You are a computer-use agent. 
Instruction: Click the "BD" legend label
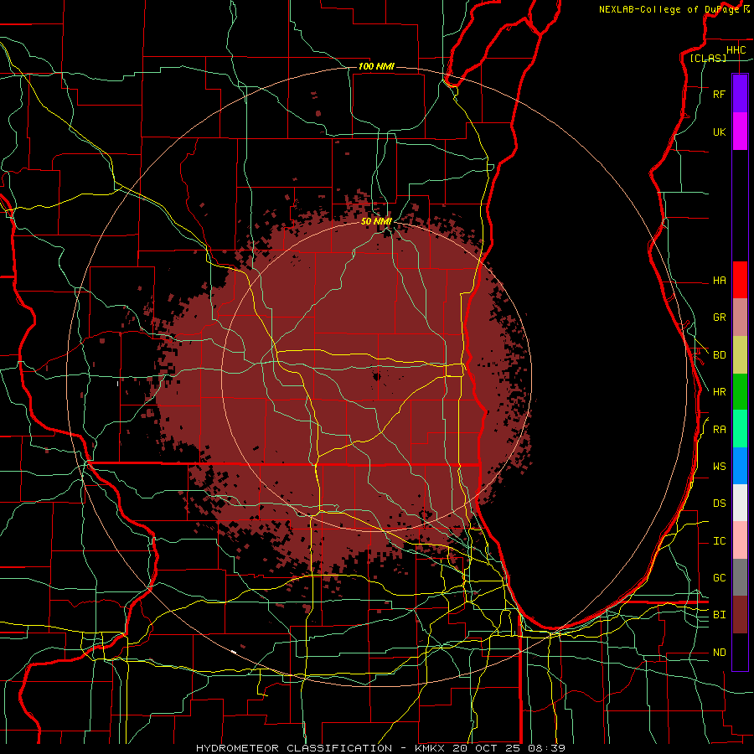click(719, 355)
